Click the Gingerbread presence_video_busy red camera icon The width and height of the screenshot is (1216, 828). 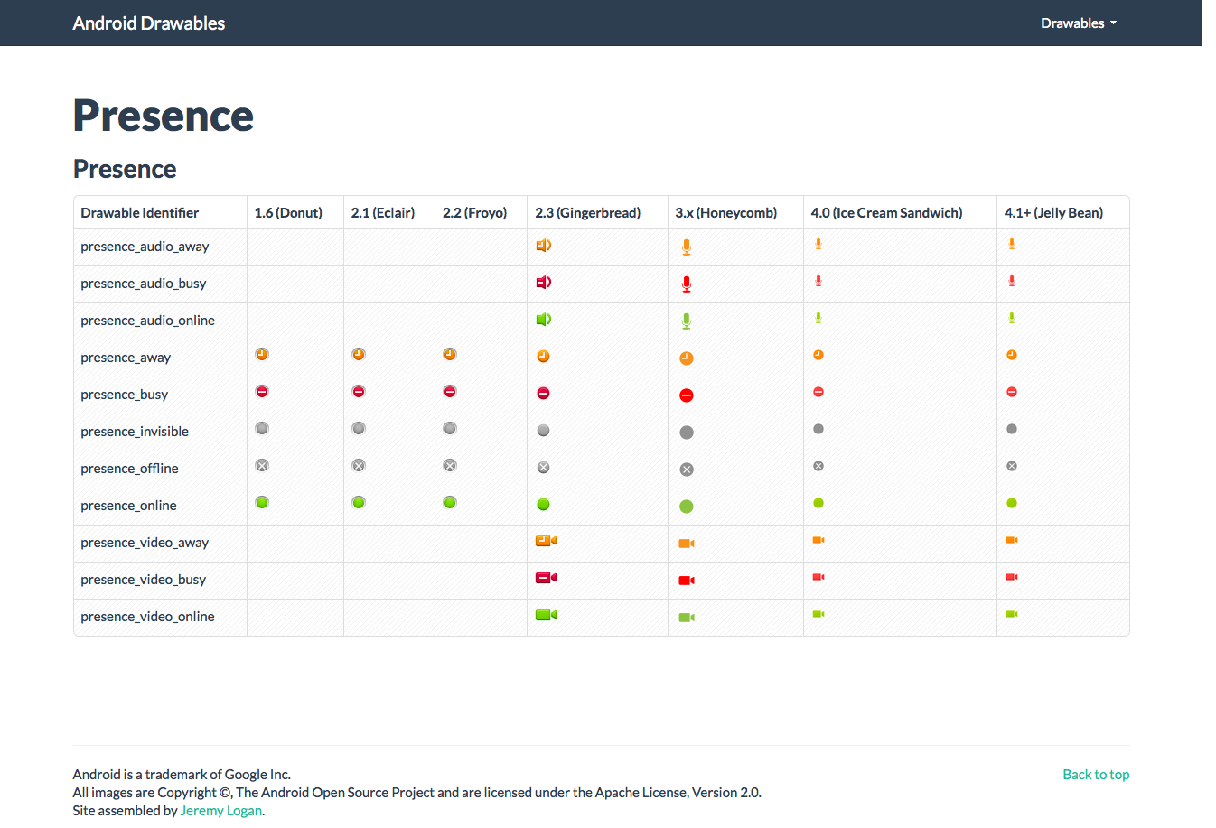[546, 578]
